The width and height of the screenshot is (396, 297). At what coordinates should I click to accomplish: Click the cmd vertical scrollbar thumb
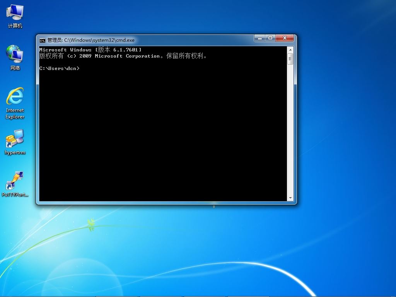(290, 59)
